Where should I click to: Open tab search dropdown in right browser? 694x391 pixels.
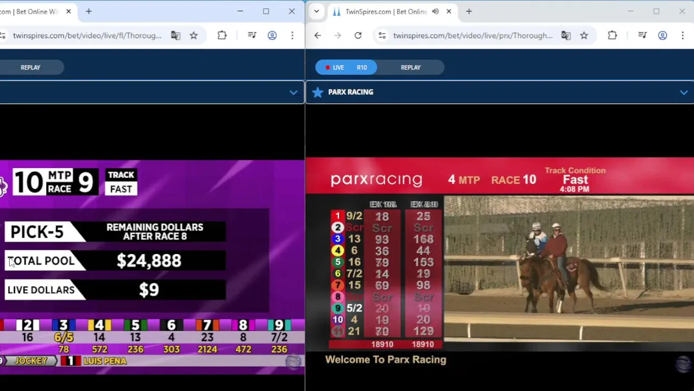click(x=317, y=11)
